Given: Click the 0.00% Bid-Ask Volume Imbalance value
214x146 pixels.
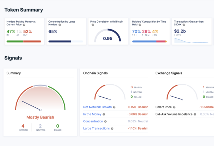Looking at the screenshot, I should point(204,114).
